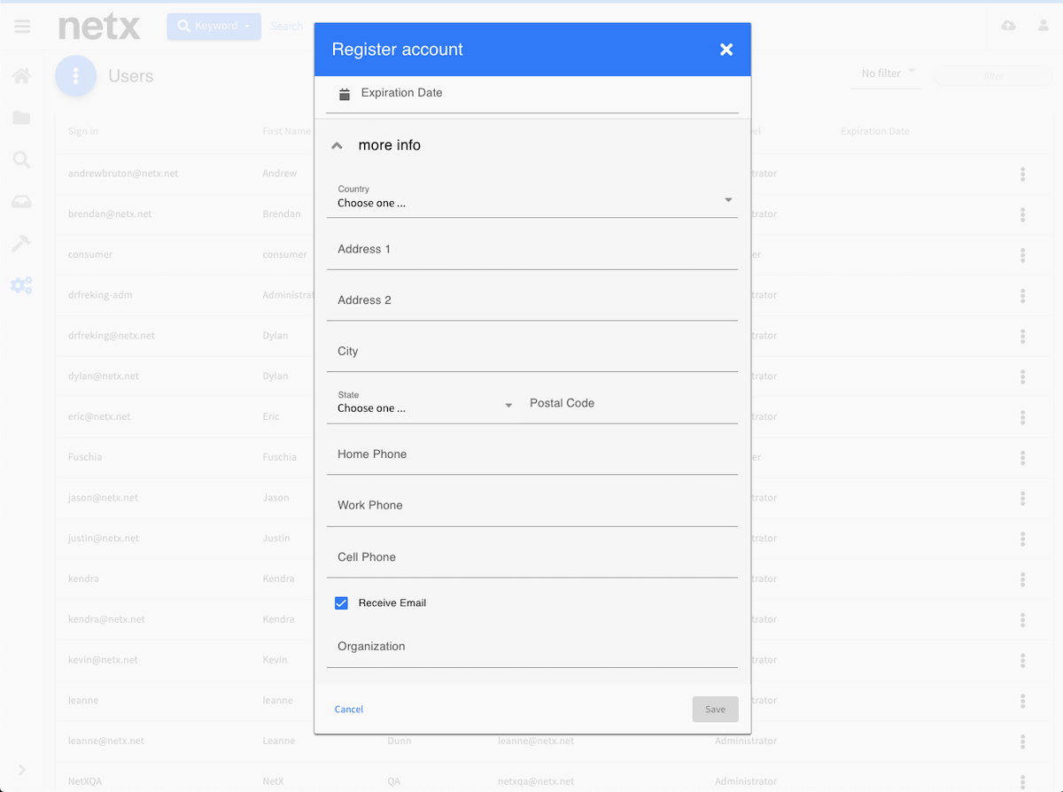The image size is (1063, 792).
Task: Sort by Expiration Date column header
Action: tap(874, 132)
